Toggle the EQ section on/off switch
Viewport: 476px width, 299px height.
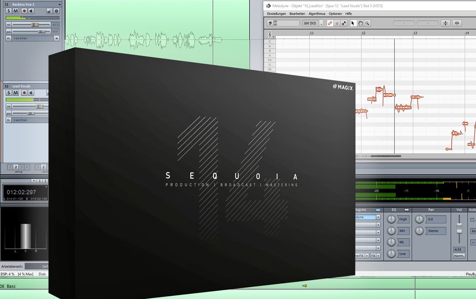pyautogui.click(x=407, y=209)
